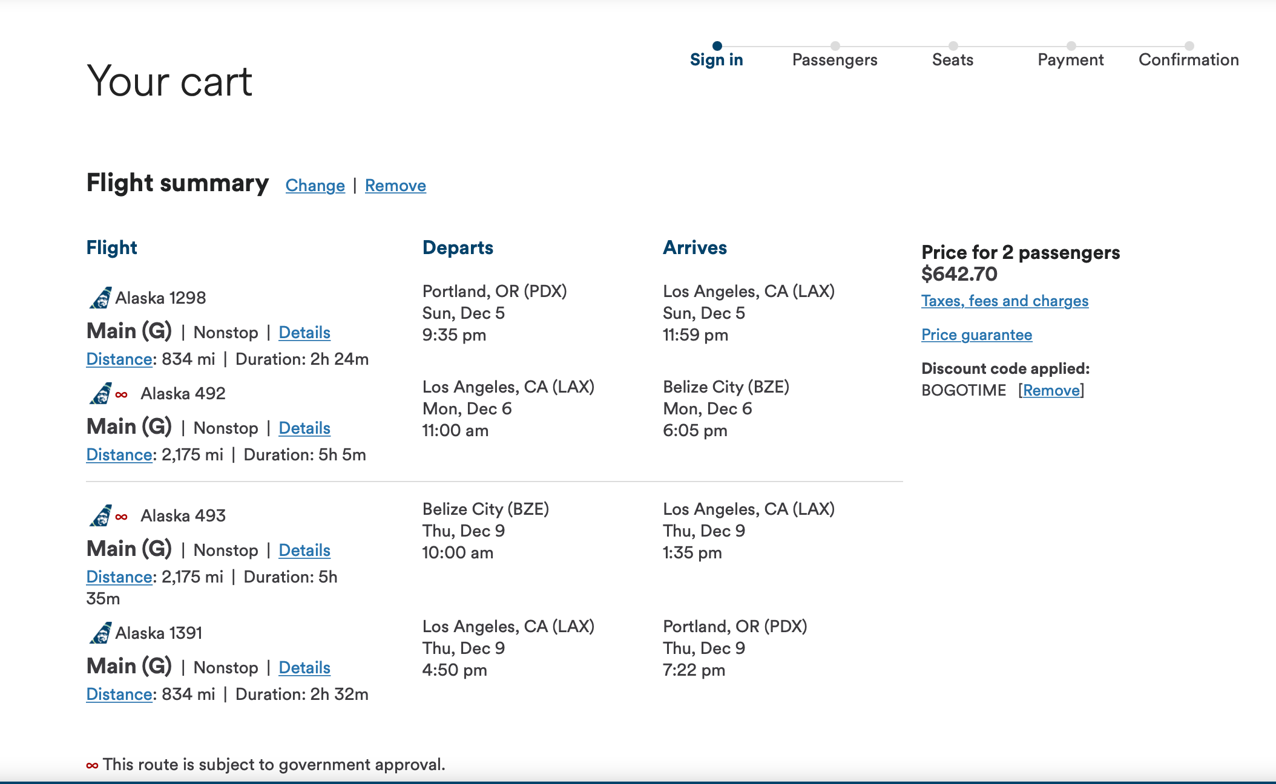
Task: Click Distance link for Alaska 1298
Action: (x=119, y=359)
